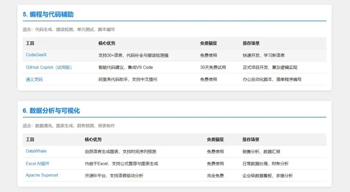350x192 pixels.
Task: Click 免费使用 cell in DataWhale row
Action: (x=215, y=151)
